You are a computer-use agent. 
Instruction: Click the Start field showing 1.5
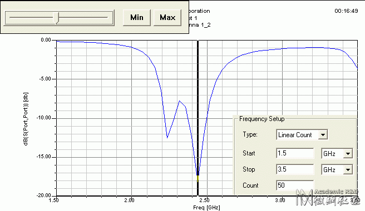[x=295, y=153]
